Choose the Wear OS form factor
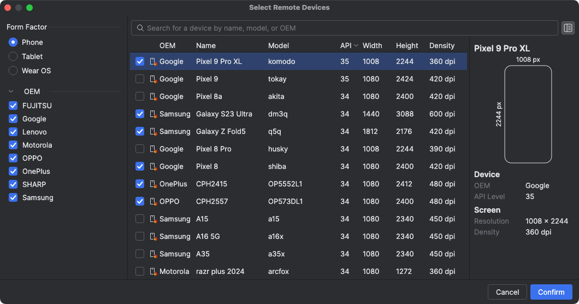Image resolution: width=579 pixels, height=304 pixels. 13,71
